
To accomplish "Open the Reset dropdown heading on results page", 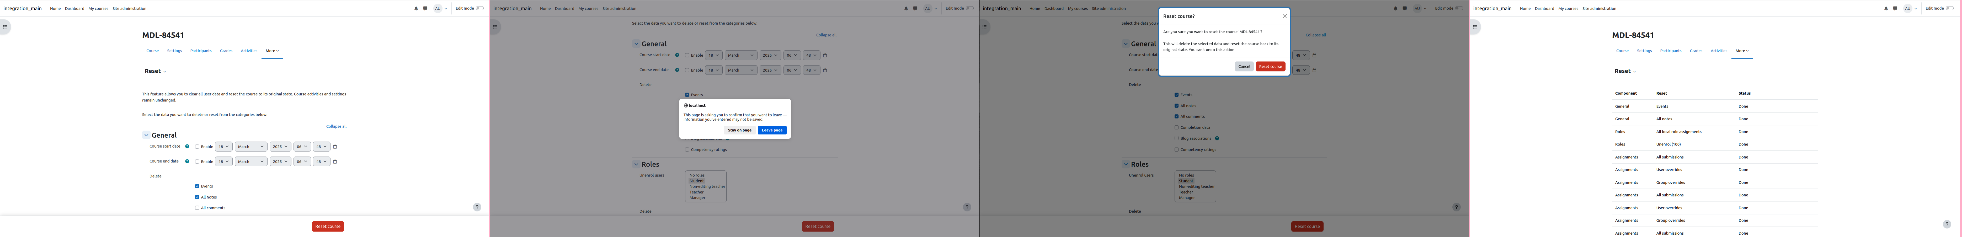I will coord(1625,71).
